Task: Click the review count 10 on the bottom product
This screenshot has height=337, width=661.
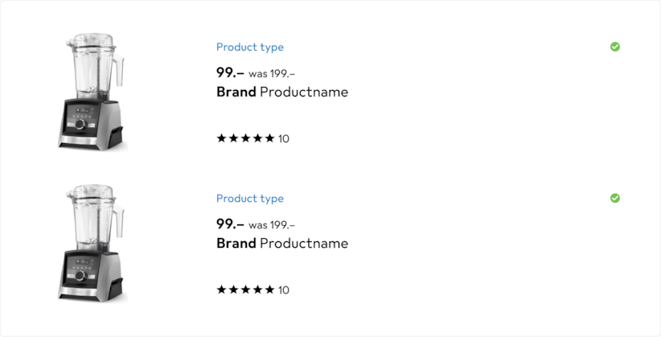Action: pos(284,290)
